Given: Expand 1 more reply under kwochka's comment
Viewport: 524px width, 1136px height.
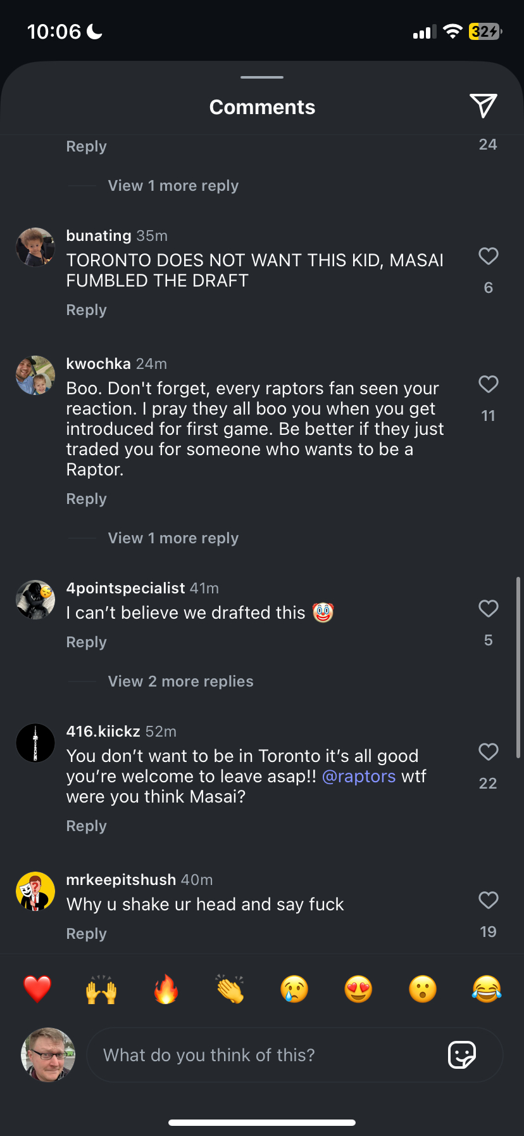Looking at the screenshot, I should coord(173,538).
